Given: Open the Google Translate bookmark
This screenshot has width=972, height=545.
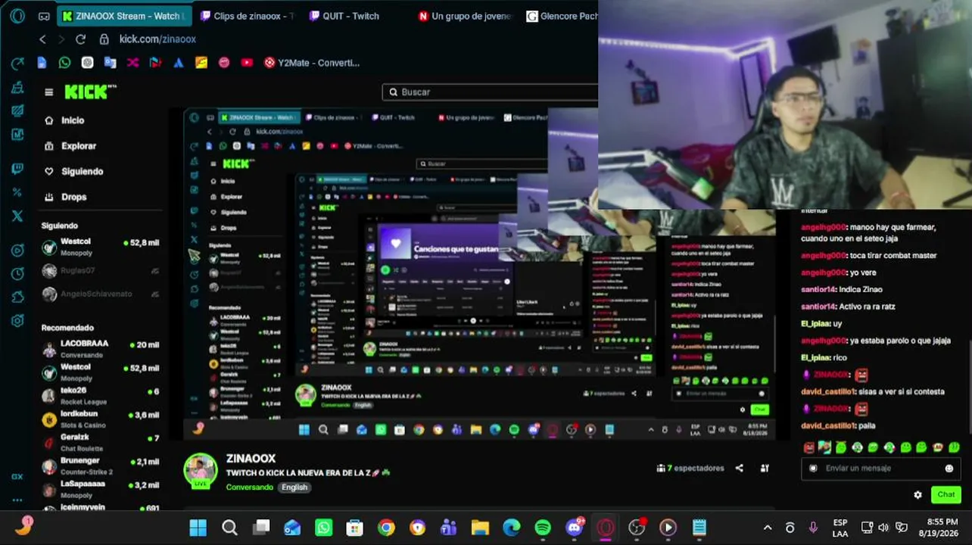Looking at the screenshot, I should click(x=111, y=63).
